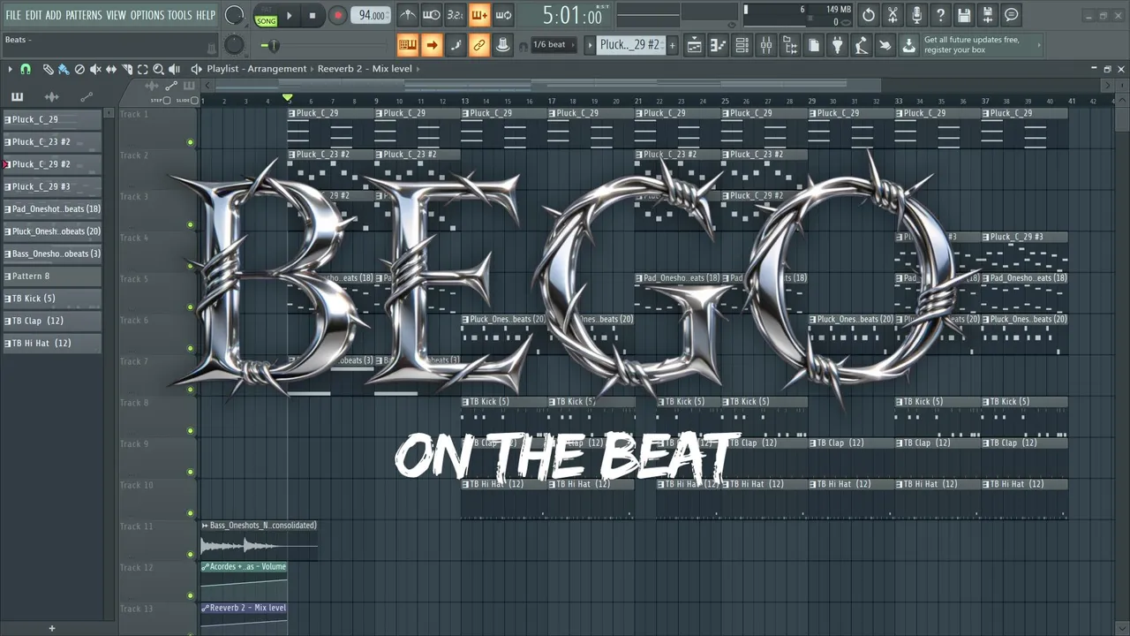Open the Mixer view icon

coord(766,45)
